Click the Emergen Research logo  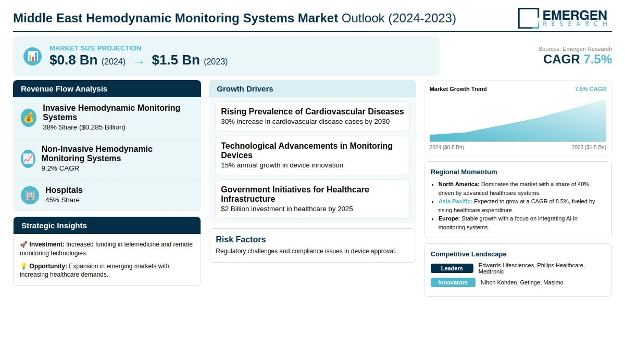coord(562,18)
